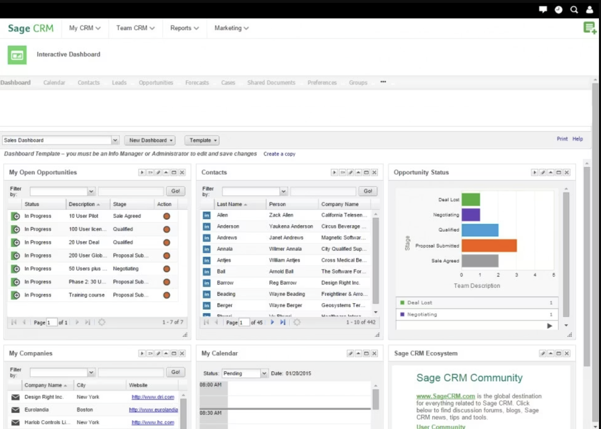The width and height of the screenshot is (601, 429).
Task: Open the New Dashboard dropdown button
Action: click(x=150, y=140)
